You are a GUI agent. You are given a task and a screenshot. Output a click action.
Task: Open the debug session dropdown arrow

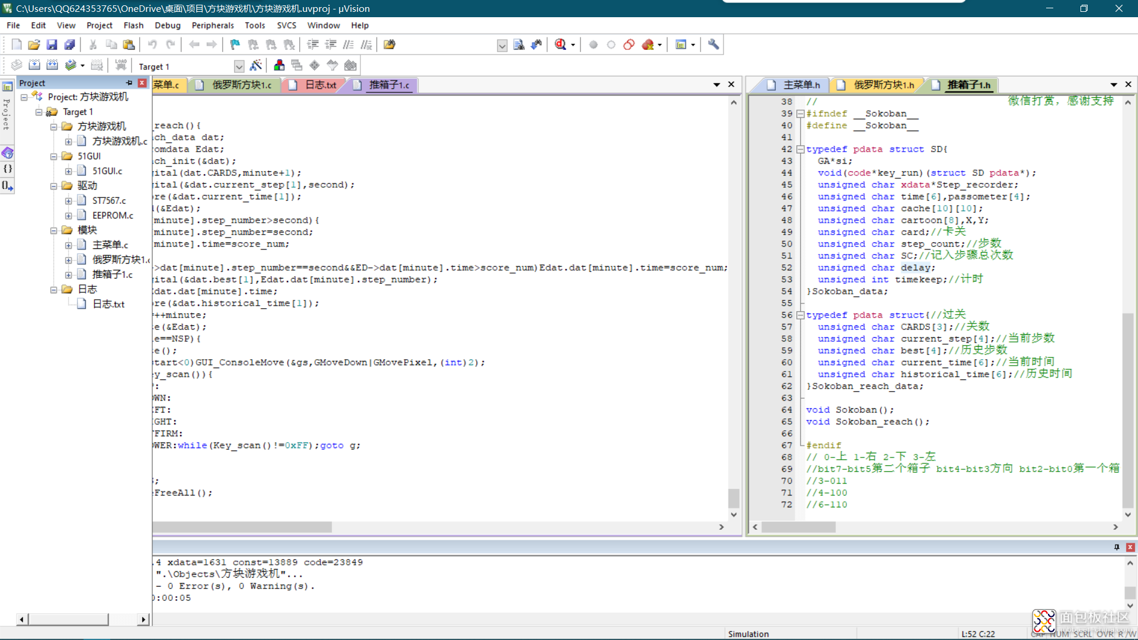(573, 45)
